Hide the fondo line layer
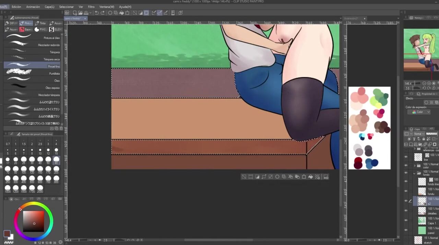 point(406,182)
